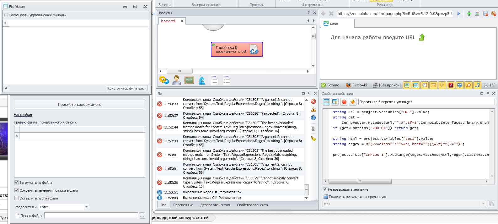Click the clear cookies icon

pyautogui.click(x=493, y=14)
